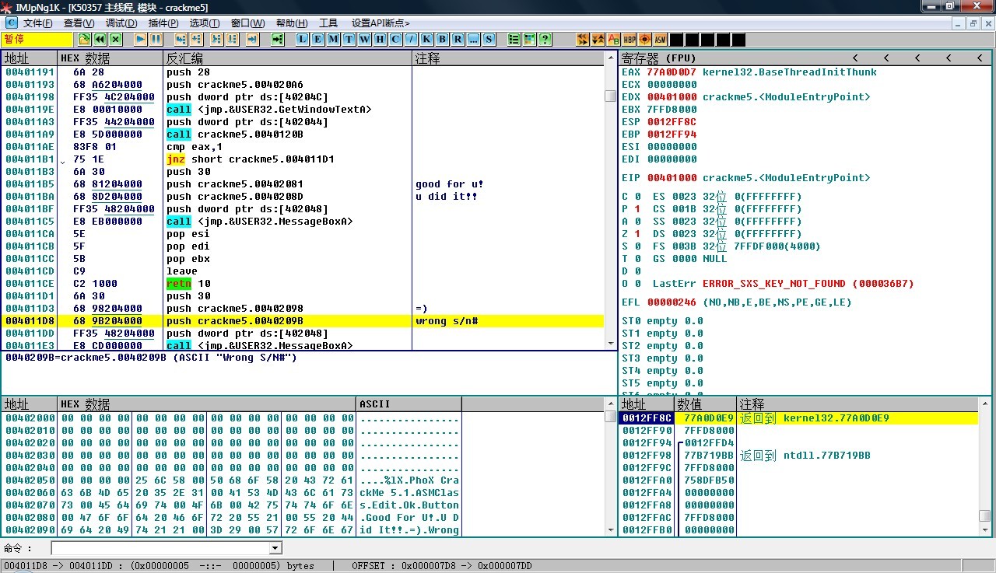The width and height of the screenshot is (996, 573).
Task: Click the green Go to address icon
Action: [278, 39]
